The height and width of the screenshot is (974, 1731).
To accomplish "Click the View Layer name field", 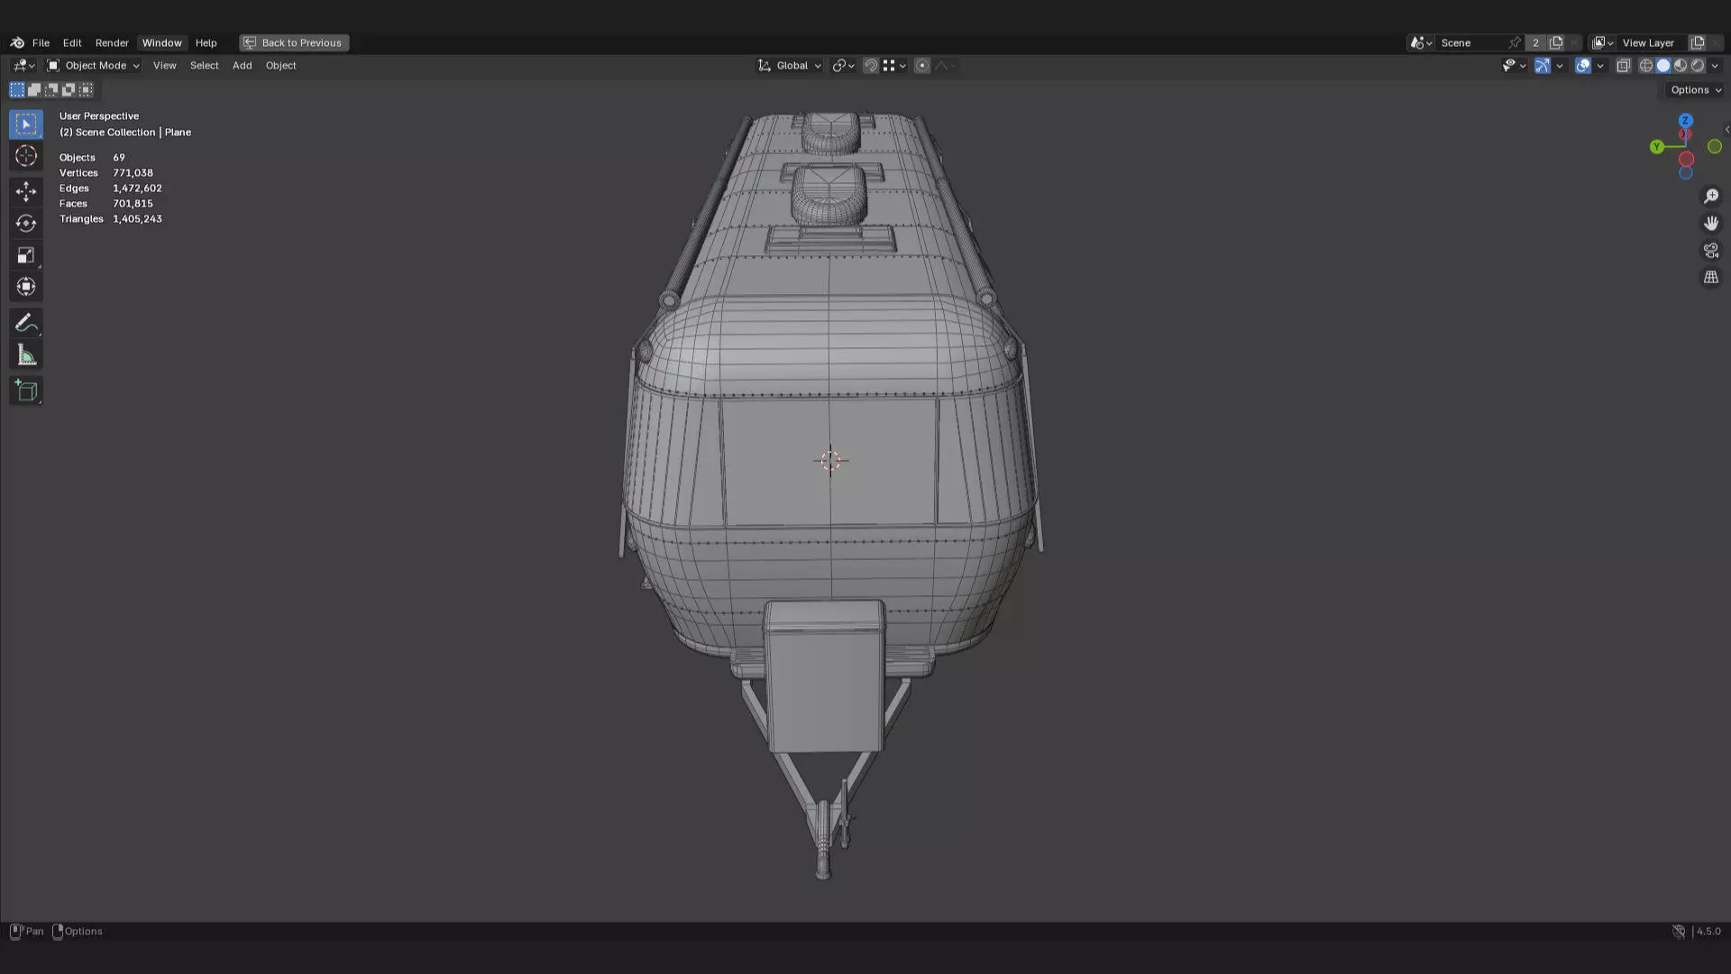I will 1652,42.
